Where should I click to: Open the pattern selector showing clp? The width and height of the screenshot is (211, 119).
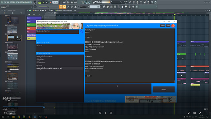tap(95, 7)
